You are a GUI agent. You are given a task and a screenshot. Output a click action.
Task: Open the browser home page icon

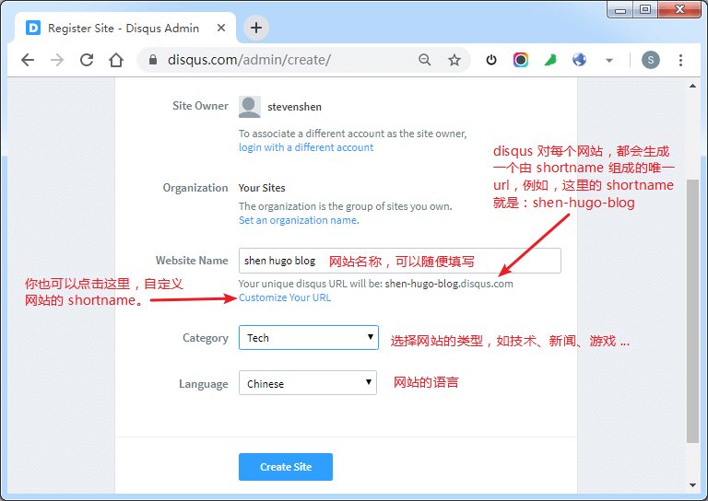(x=116, y=60)
